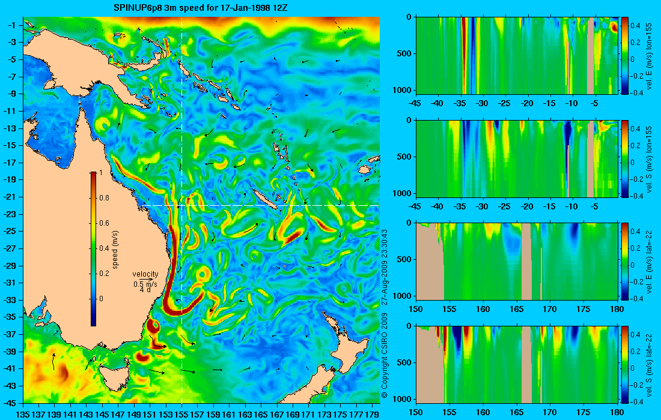
Task: Click the colorbar of the vel. S lon=155 panel
Action: (x=625, y=158)
